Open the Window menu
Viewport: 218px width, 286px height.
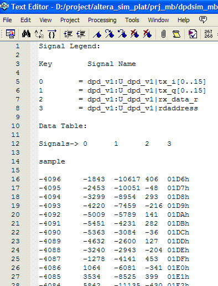click(158, 20)
